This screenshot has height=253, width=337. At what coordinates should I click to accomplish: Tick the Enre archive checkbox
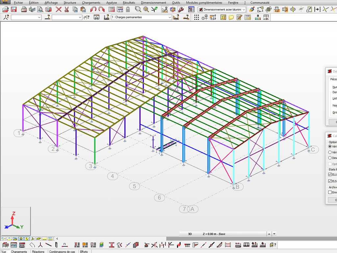330,192
